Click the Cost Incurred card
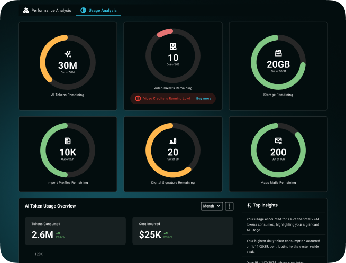346x263 pixels. [183, 231]
